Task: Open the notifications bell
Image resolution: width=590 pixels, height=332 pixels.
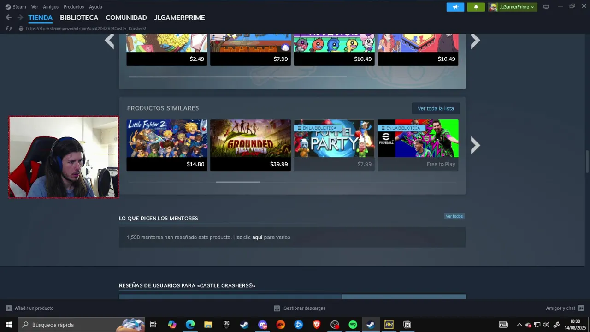Action: (476, 7)
